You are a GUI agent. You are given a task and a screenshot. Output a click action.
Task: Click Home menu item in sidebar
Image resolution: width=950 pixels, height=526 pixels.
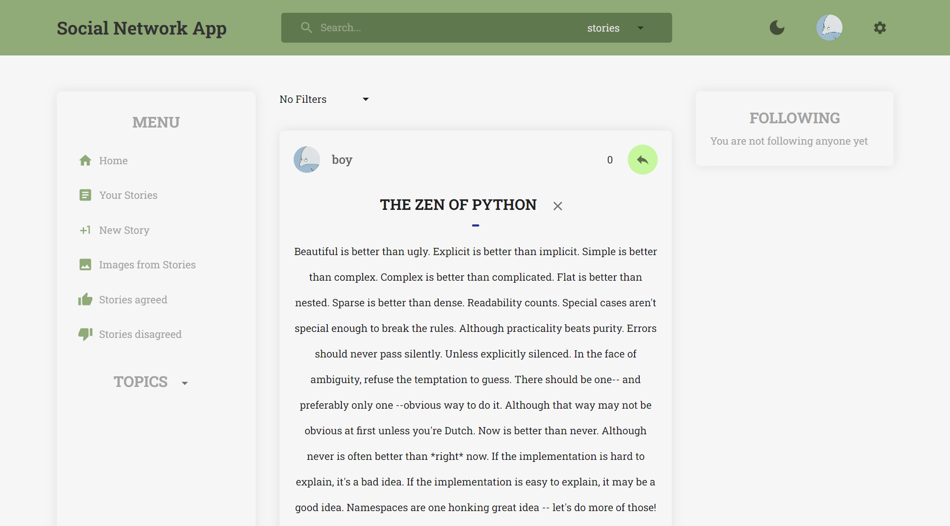tap(113, 160)
